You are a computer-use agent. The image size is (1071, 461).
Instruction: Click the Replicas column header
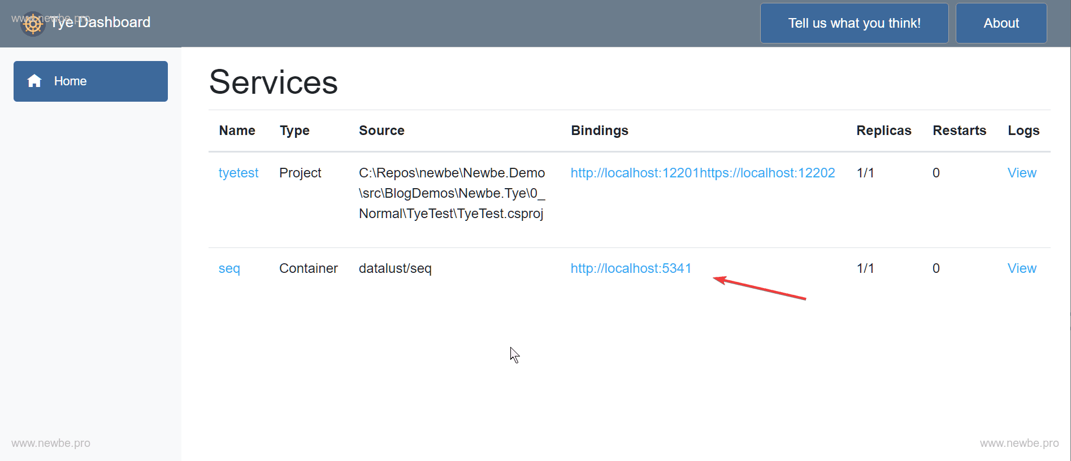[883, 131]
